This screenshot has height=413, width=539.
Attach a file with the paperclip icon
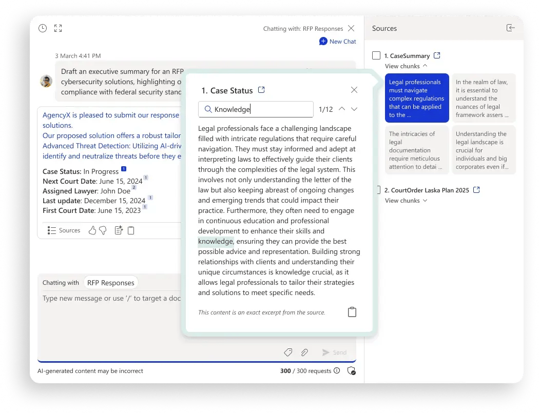coord(304,352)
